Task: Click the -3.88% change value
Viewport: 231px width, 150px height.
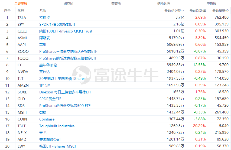Action: click(x=200, y=119)
